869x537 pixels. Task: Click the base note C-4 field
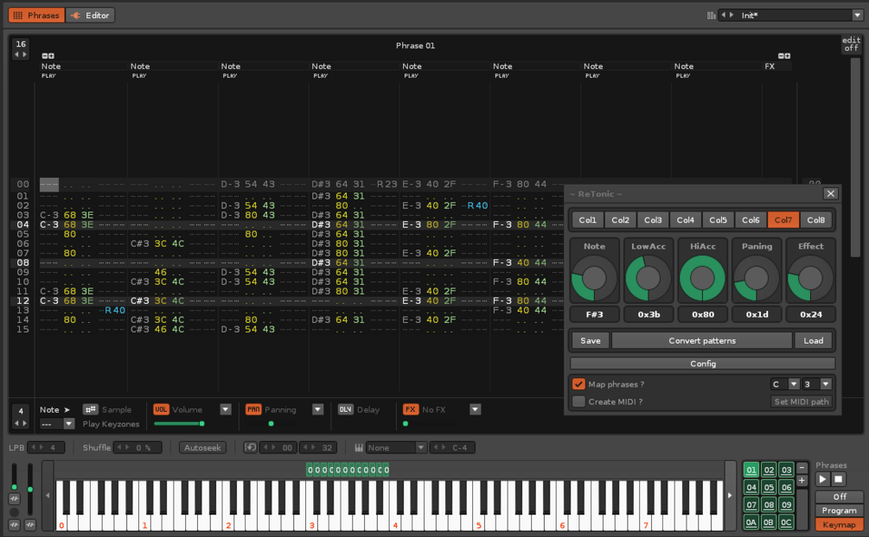click(x=451, y=448)
